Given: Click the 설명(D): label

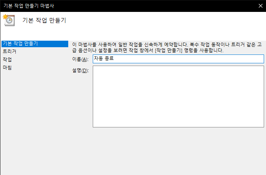Looking at the screenshot, I should [x=80, y=70].
